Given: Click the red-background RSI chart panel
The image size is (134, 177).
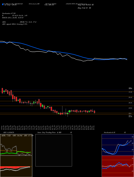Looking at the screenshot, I should coord(118,166).
